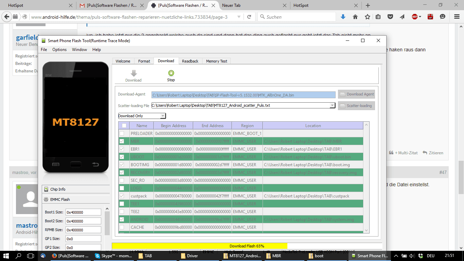The image size is (464, 261).
Task: Click the grayed Download arrow icon
Action: point(133,73)
